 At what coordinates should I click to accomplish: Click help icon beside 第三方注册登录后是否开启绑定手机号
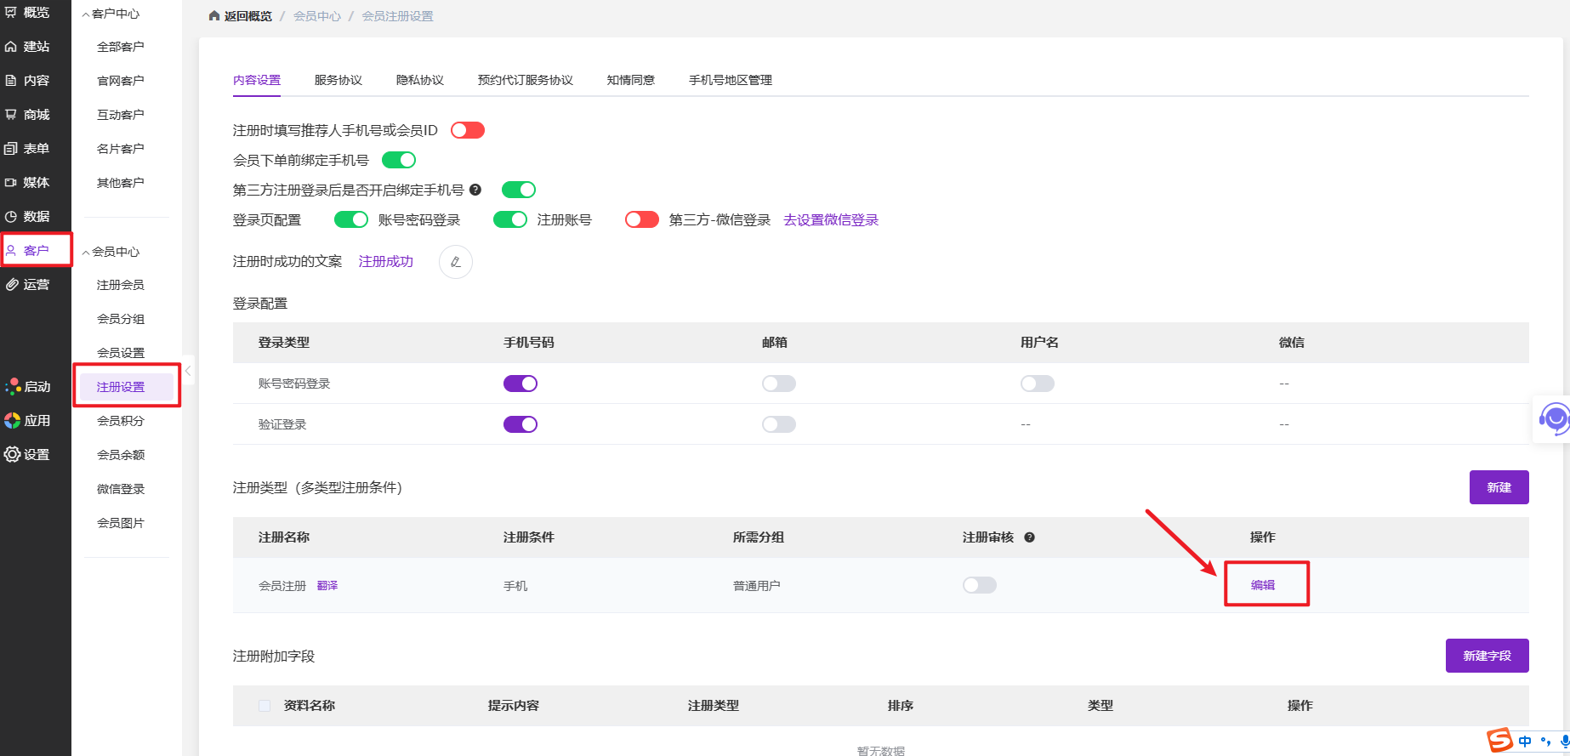pos(475,190)
